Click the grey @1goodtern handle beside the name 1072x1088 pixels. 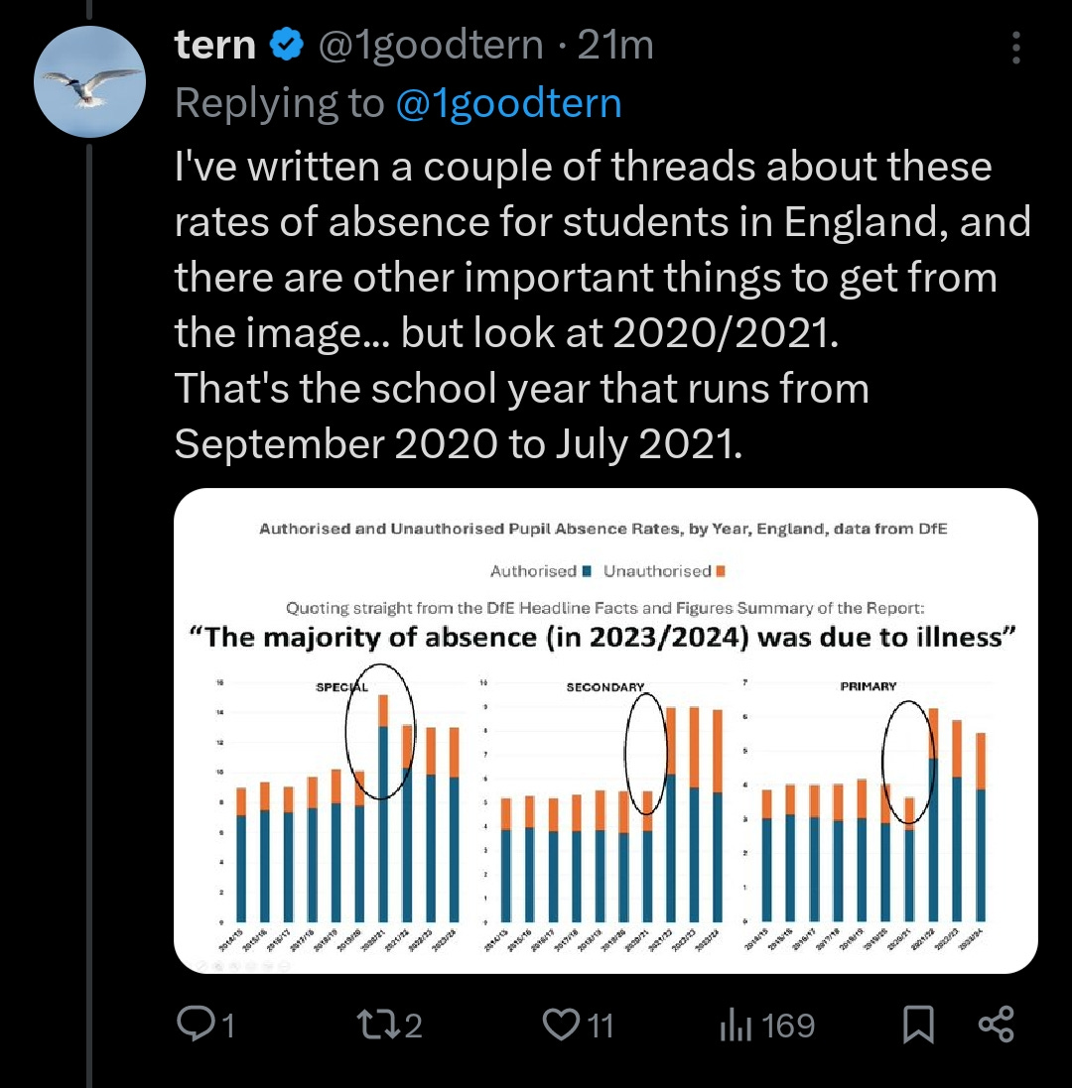(x=430, y=45)
